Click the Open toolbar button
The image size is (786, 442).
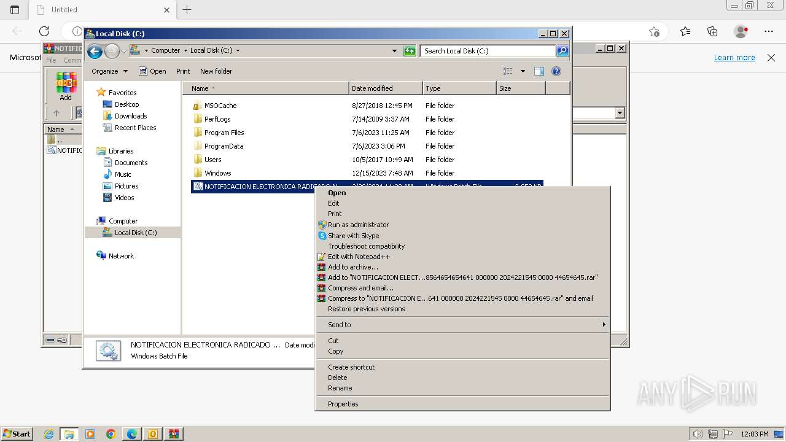[152, 71]
